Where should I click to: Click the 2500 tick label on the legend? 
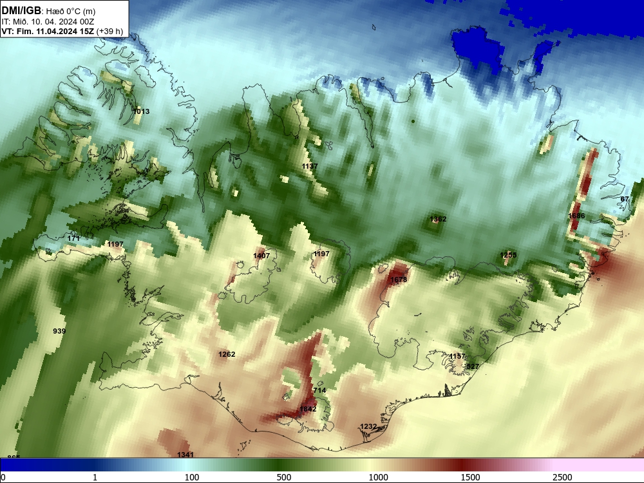pyautogui.click(x=562, y=477)
